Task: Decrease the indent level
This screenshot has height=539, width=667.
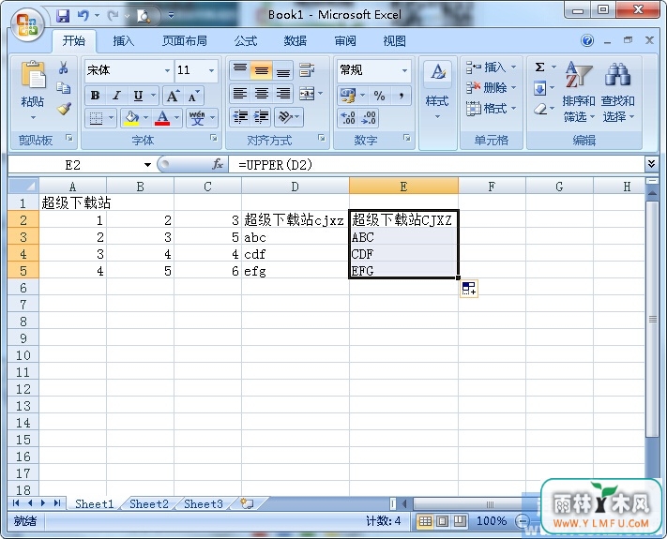Action: (x=241, y=117)
